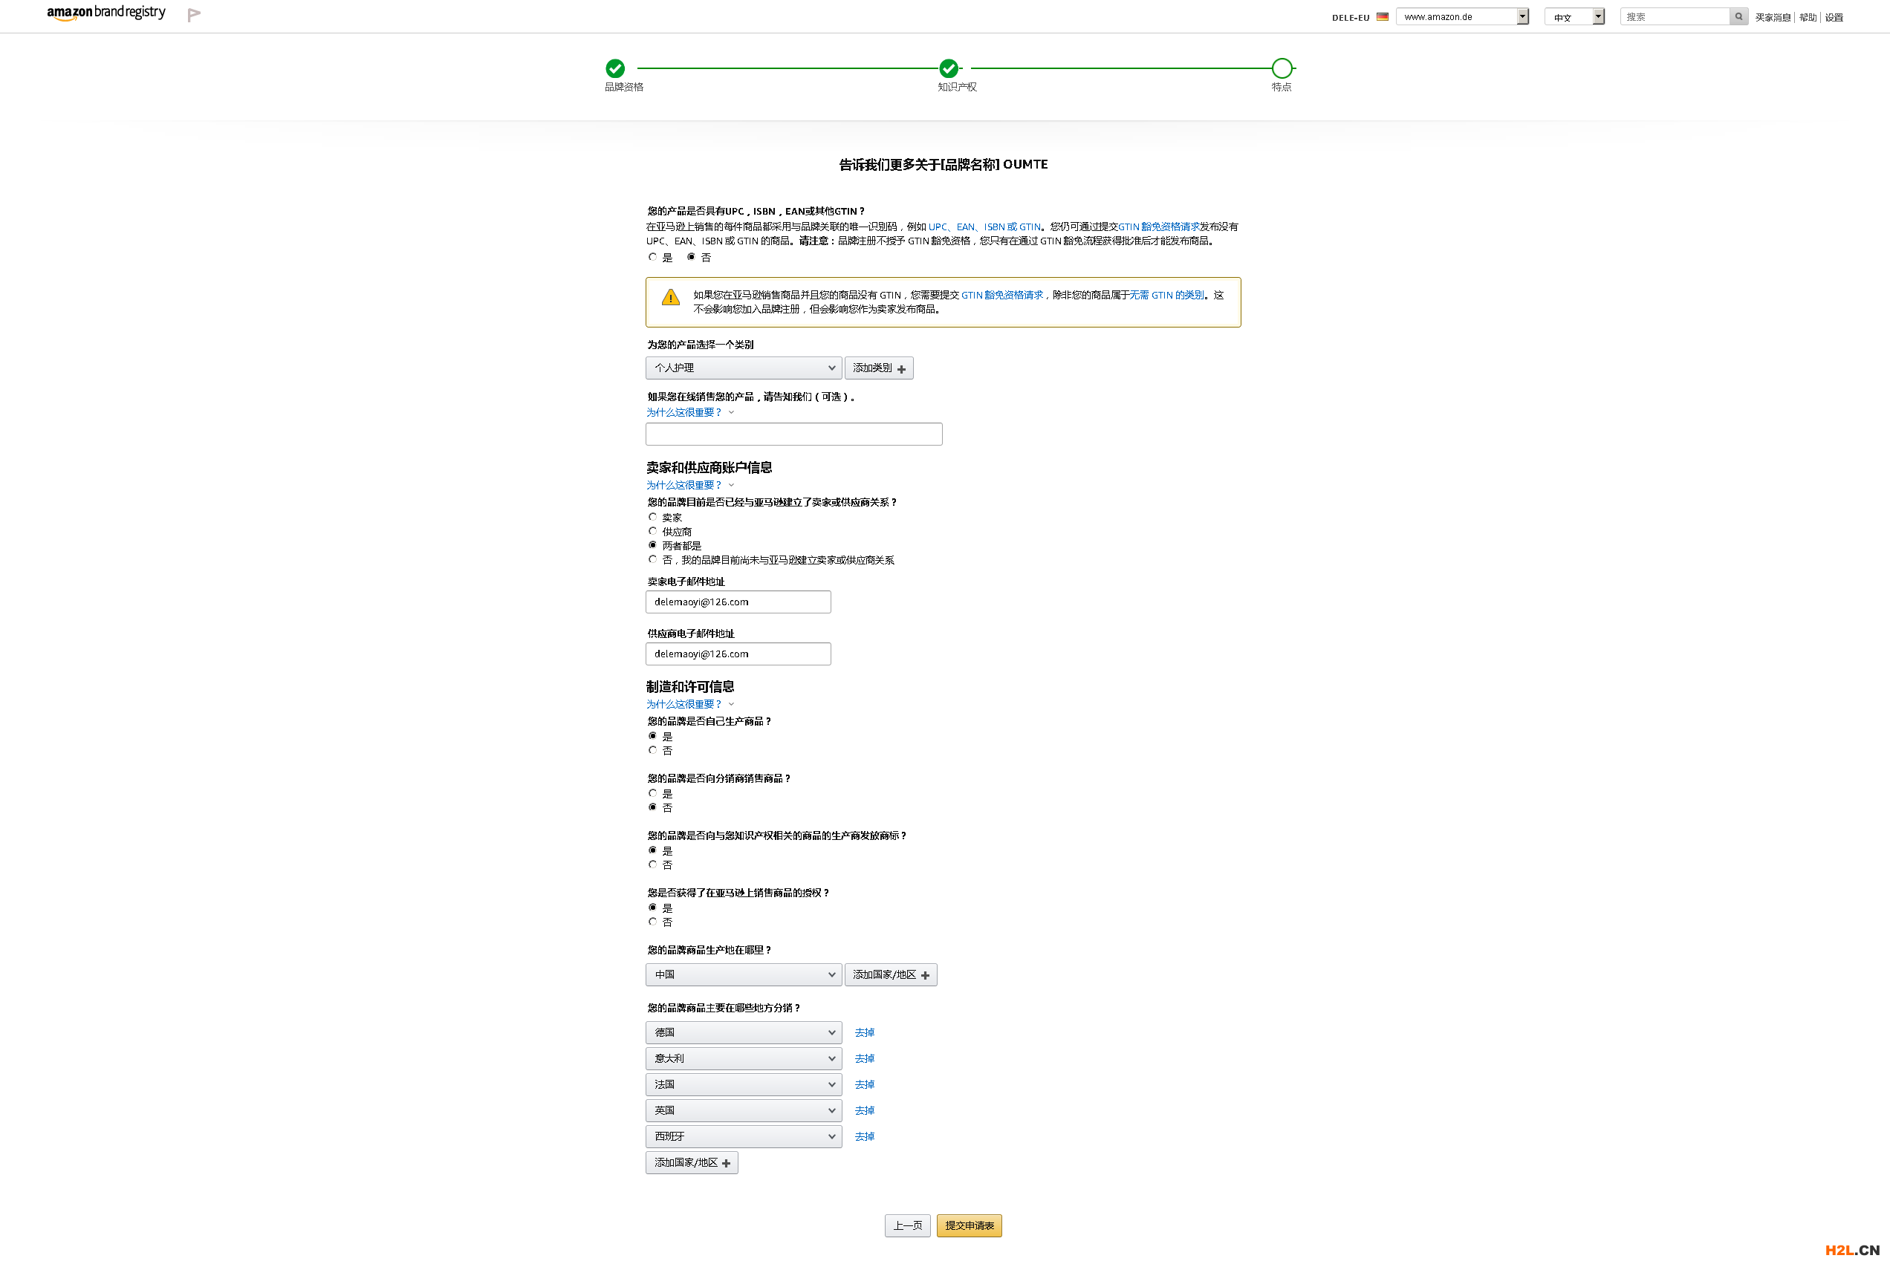Image resolution: width=1890 pixels, height=1267 pixels.
Task: Click the 特点 current step circle
Action: click(1282, 68)
